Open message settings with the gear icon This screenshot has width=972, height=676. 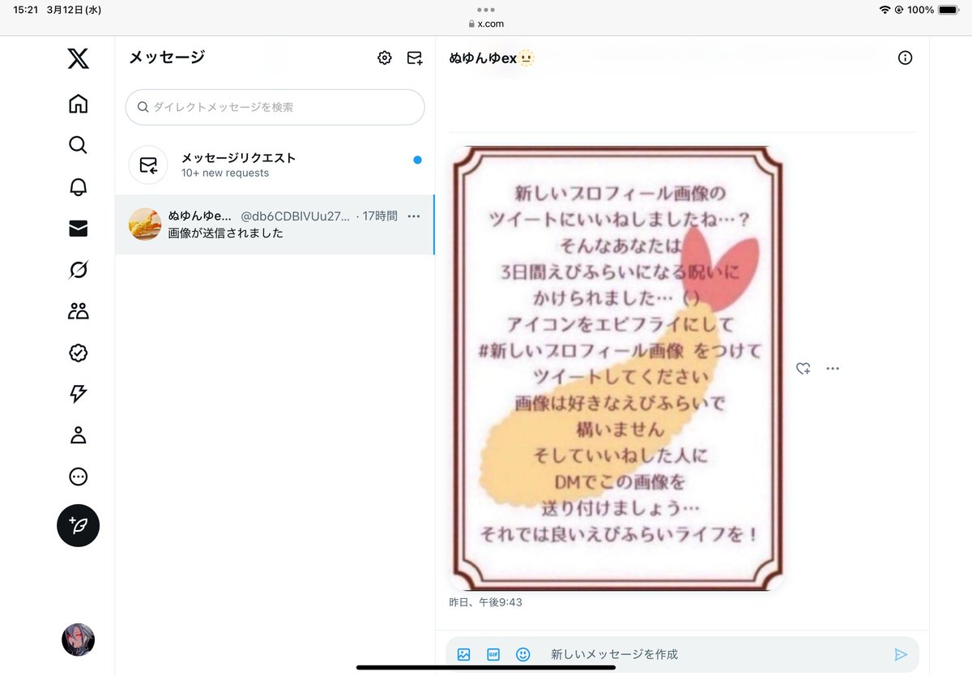click(384, 58)
